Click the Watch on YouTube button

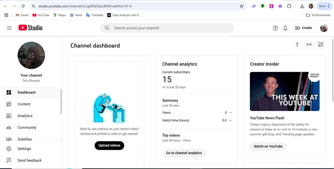coord(268,146)
